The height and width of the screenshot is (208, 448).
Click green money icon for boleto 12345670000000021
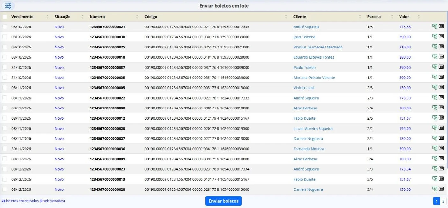click(x=435, y=26)
